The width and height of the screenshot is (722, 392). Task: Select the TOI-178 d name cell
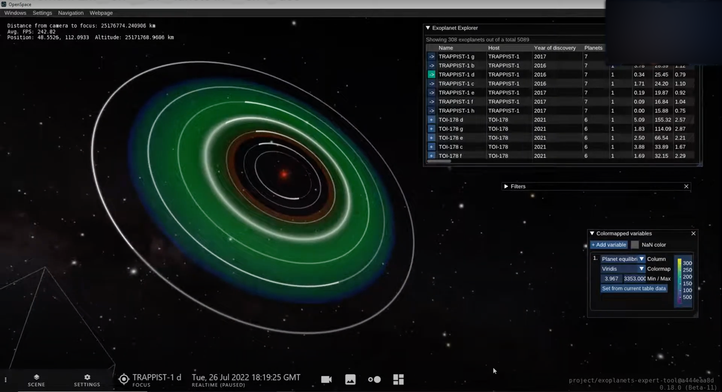(x=451, y=120)
